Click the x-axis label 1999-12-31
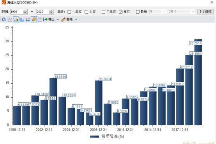216x144 pixels. 17,130
